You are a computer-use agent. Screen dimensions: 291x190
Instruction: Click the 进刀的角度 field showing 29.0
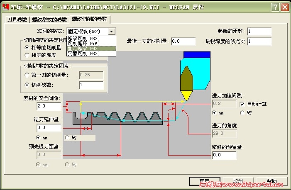pos(225,134)
